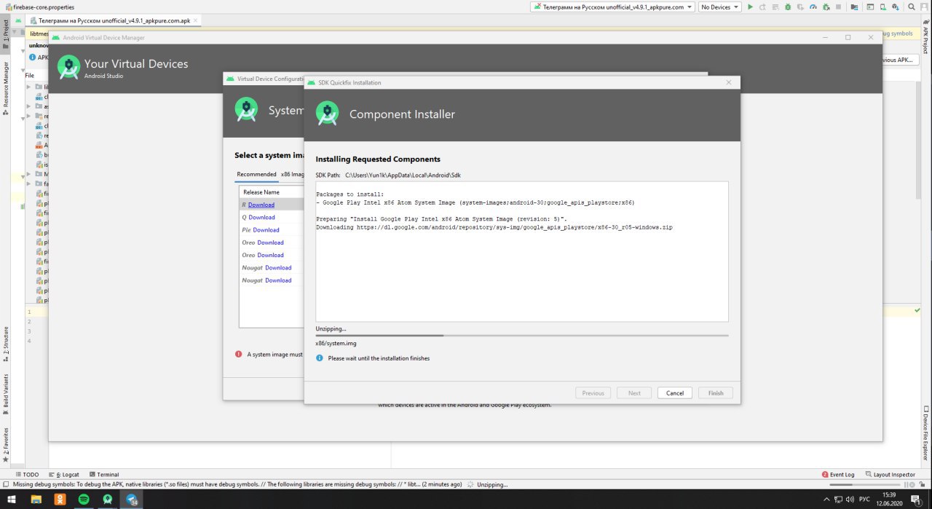Open the No Devices dropdown

click(x=719, y=7)
